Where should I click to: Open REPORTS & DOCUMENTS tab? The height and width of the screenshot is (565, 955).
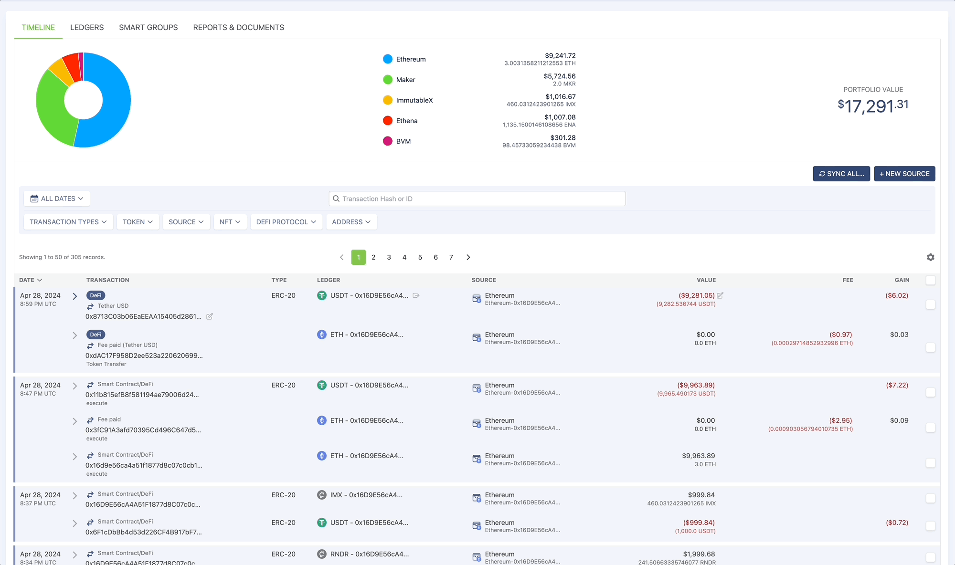[x=238, y=27]
